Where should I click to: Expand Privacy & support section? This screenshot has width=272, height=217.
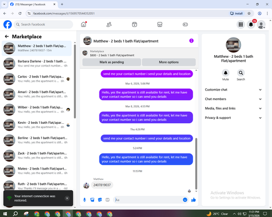[x=233, y=118]
